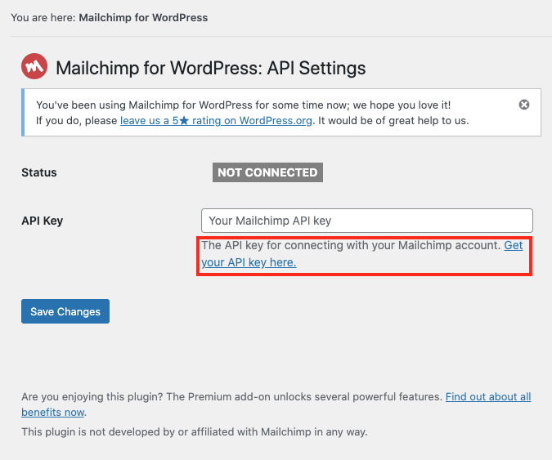Screen dimensions: 552x460
Task: Click the NOT CONNECTED status badge
Action: coord(267,172)
